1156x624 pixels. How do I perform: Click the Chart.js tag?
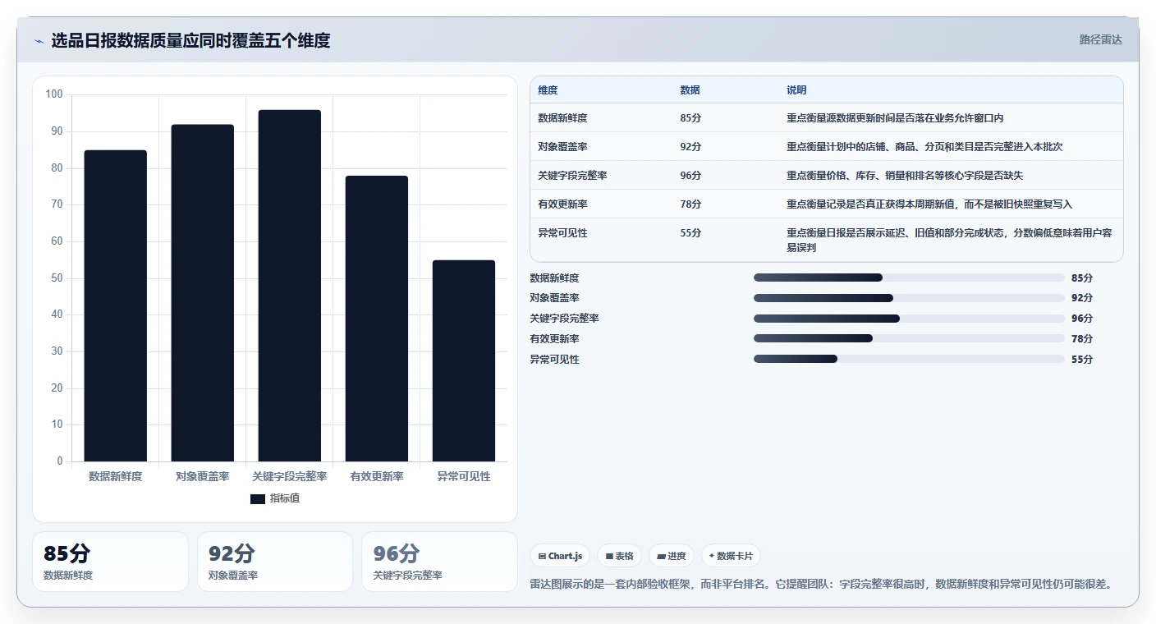560,556
